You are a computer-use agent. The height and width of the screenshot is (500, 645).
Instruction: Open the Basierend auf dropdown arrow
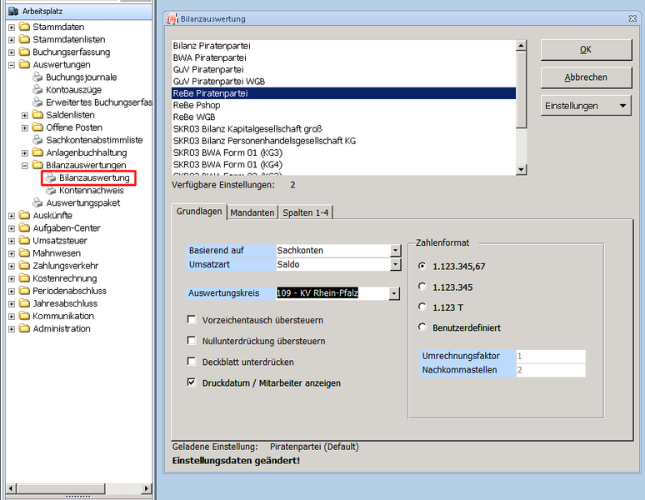(x=395, y=250)
